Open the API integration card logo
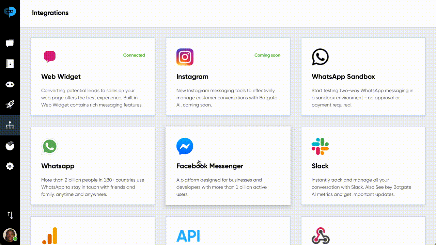This screenshot has width=436, height=245. (188, 236)
